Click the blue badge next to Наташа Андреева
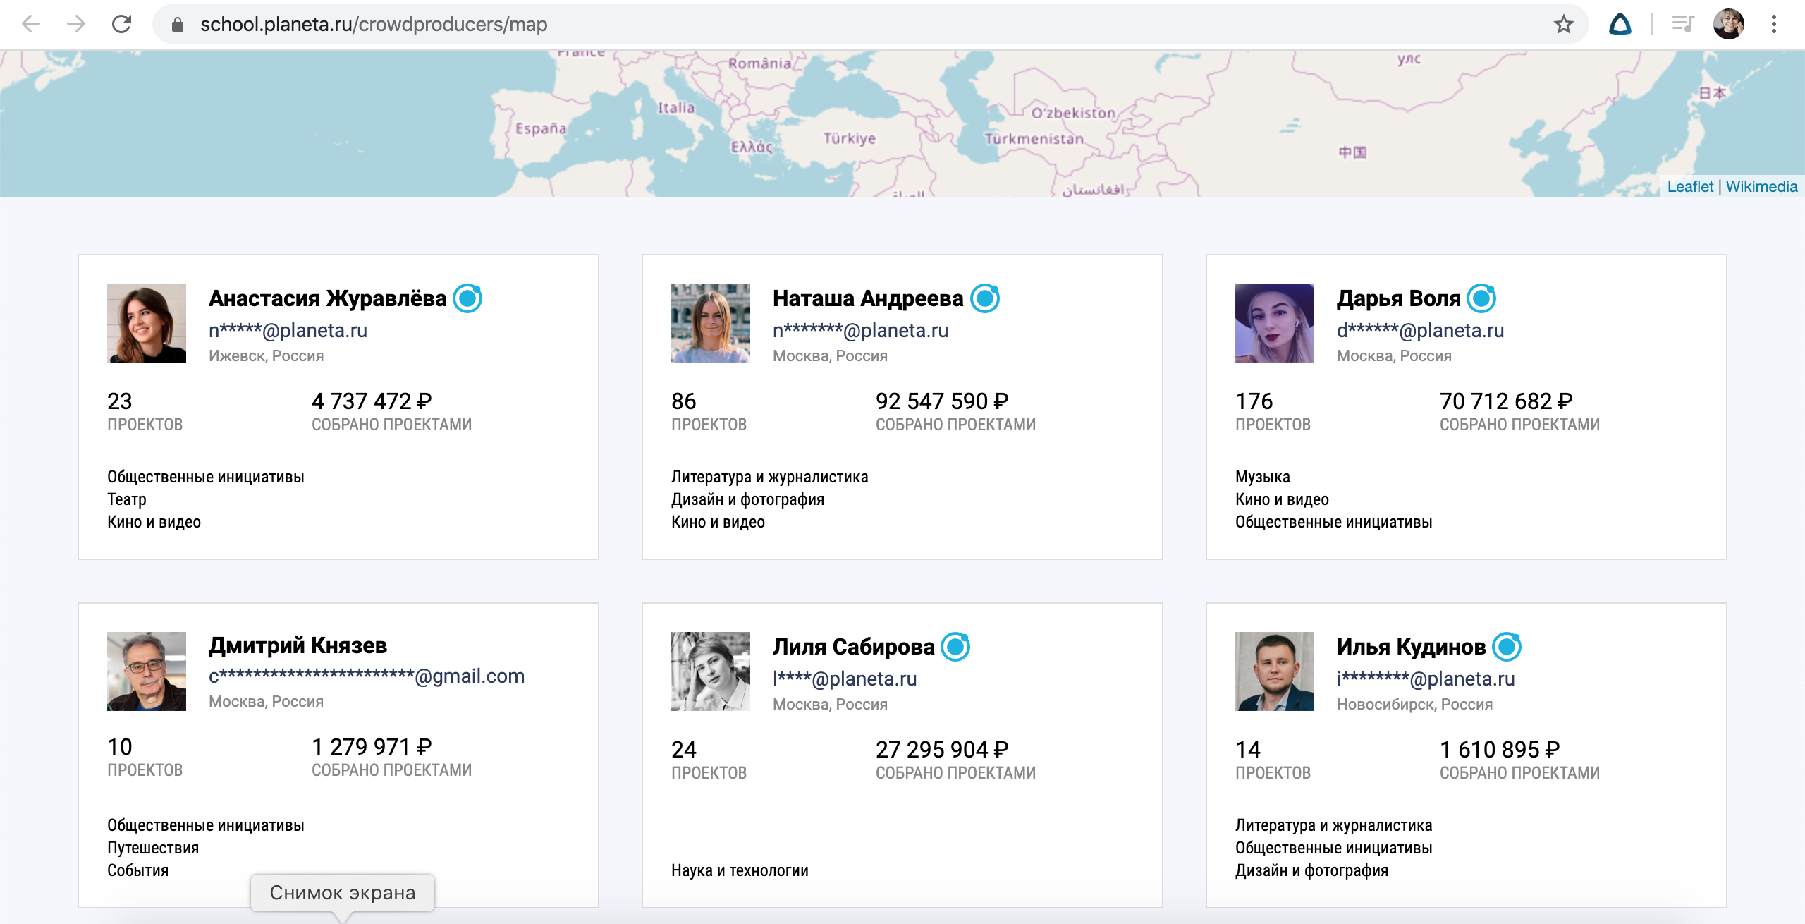1805x924 pixels. tap(985, 298)
